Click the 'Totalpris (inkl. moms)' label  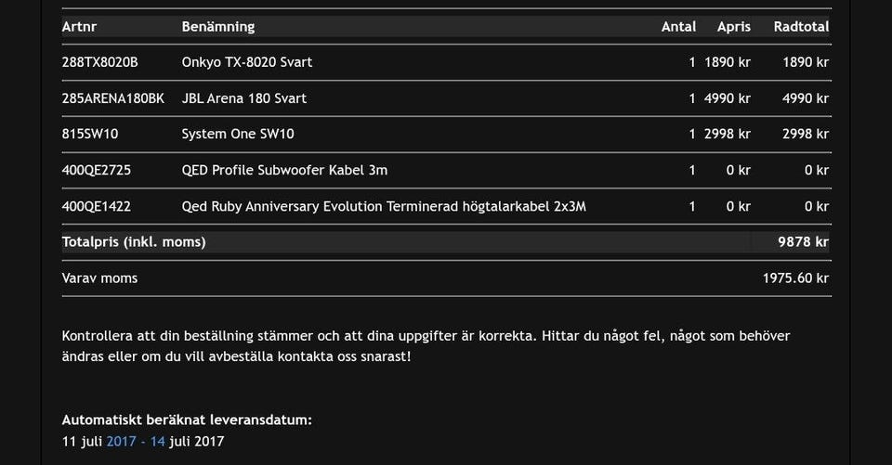(x=134, y=242)
